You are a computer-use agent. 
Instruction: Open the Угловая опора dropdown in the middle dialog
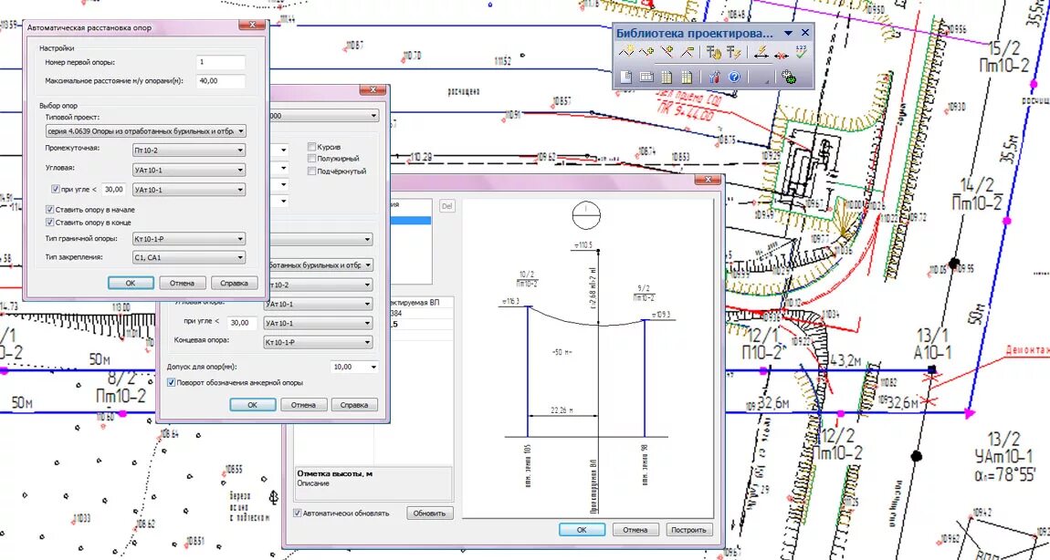coord(318,304)
